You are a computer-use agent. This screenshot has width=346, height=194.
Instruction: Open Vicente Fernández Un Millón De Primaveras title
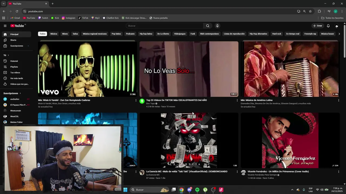point(278,171)
